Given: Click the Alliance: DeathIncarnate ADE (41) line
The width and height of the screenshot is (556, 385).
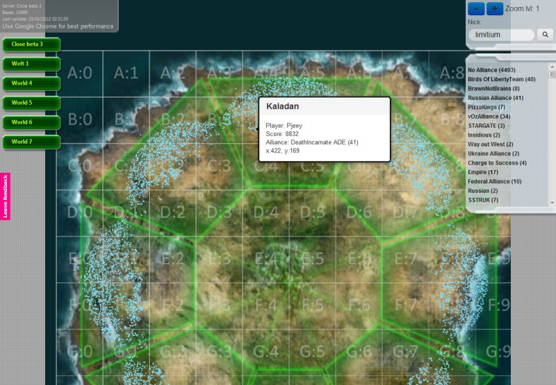Looking at the screenshot, I should coord(312,142).
